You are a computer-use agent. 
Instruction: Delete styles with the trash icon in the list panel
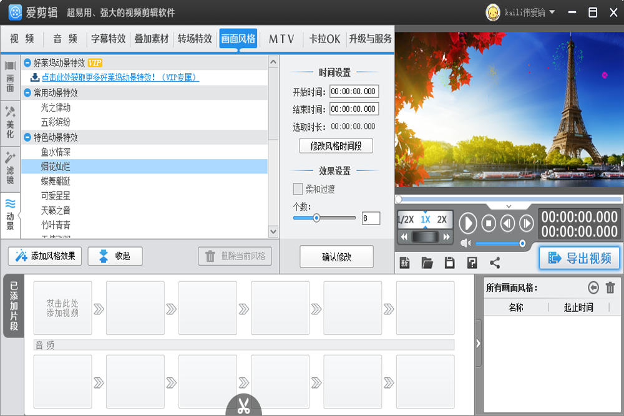pyautogui.click(x=610, y=288)
